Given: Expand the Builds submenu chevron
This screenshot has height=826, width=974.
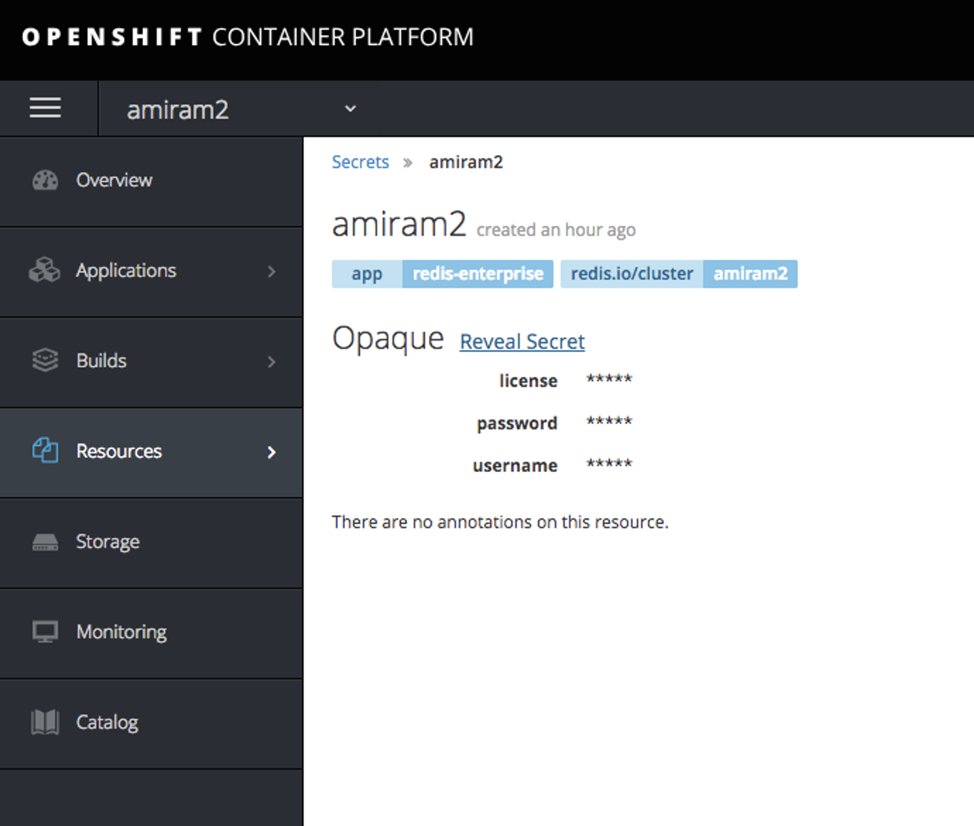Looking at the screenshot, I should [x=271, y=362].
